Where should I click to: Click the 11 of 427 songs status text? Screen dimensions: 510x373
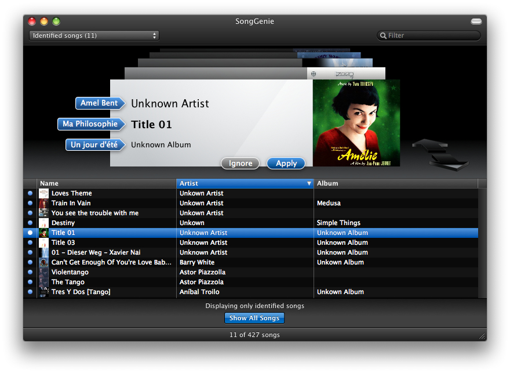click(254, 335)
